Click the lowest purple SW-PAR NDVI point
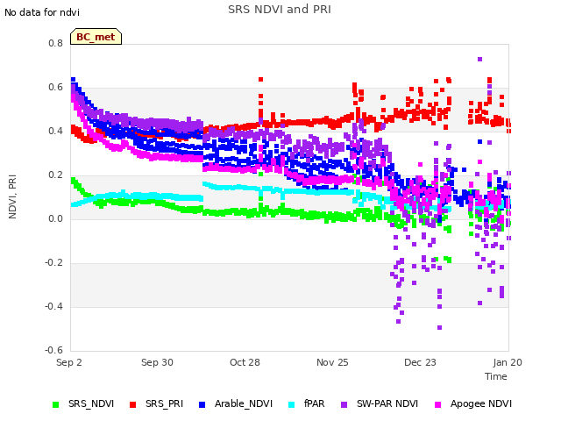 pyautogui.click(x=440, y=327)
